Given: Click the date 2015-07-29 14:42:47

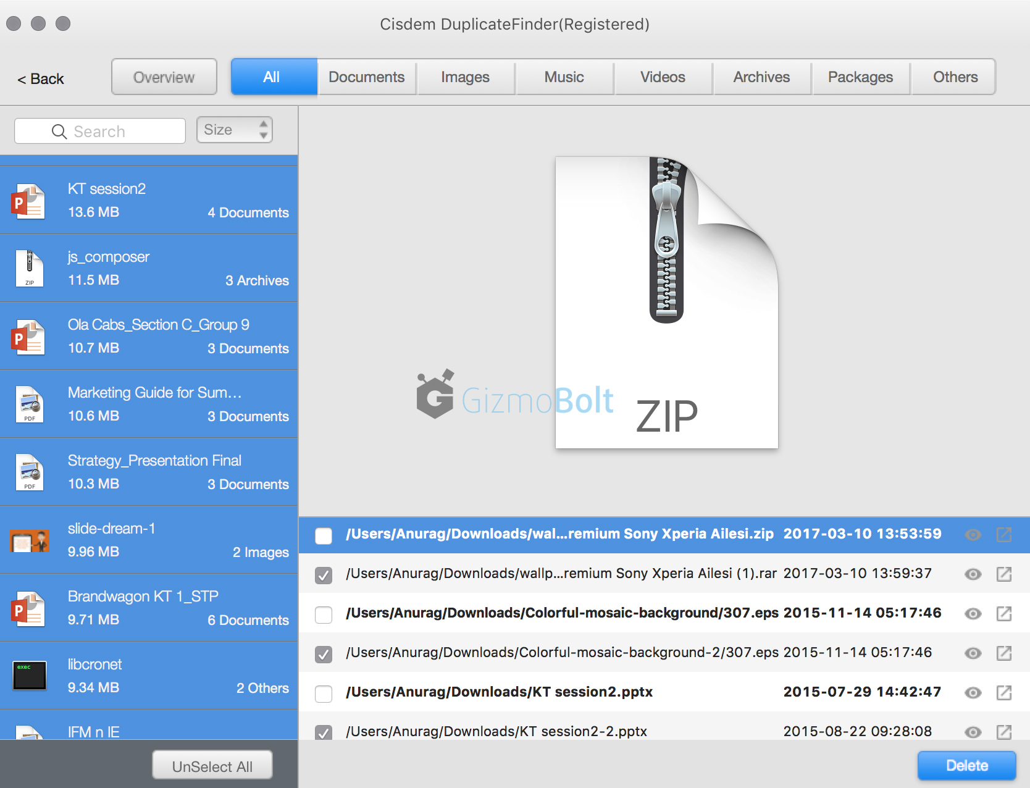Looking at the screenshot, I should point(863,692).
